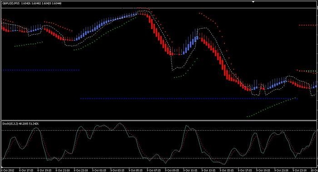Click the separator between price chart and Stochastic

[159, 120]
